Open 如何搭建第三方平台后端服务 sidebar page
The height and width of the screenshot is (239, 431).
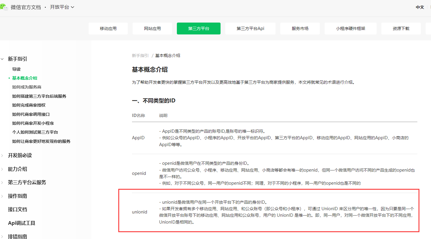pyautogui.click(x=39, y=96)
